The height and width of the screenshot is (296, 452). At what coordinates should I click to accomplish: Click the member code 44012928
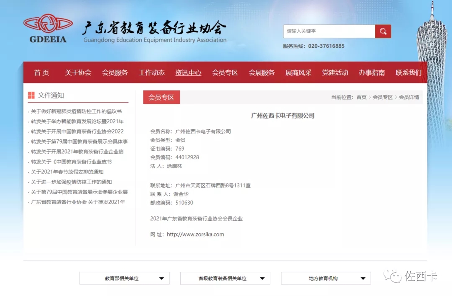click(x=187, y=157)
